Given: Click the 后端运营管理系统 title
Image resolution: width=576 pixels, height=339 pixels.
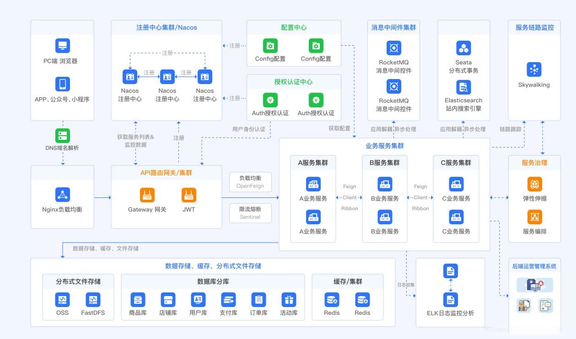Looking at the screenshot, I should coord(534,266).
